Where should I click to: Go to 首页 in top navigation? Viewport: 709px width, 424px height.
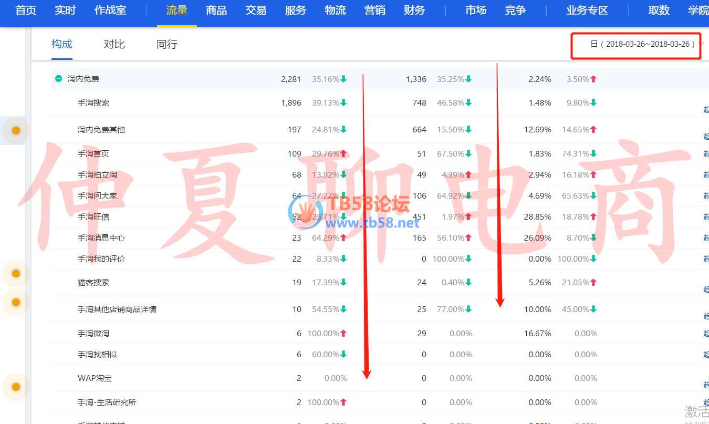click(x=26, y=10)
